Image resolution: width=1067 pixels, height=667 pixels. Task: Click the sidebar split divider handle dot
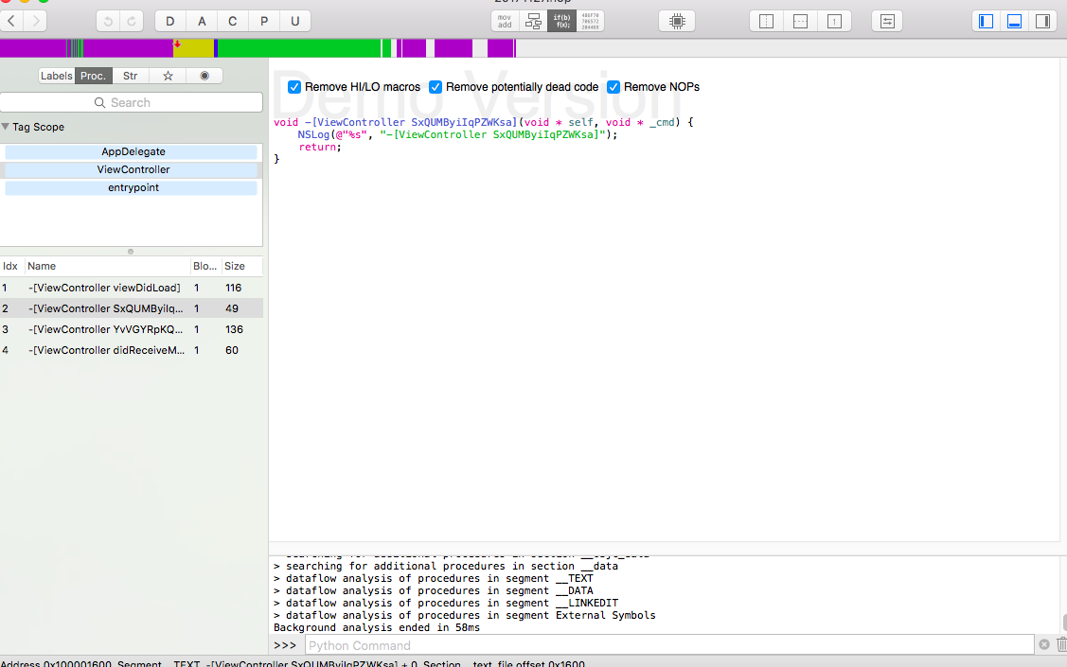(131, 252)
